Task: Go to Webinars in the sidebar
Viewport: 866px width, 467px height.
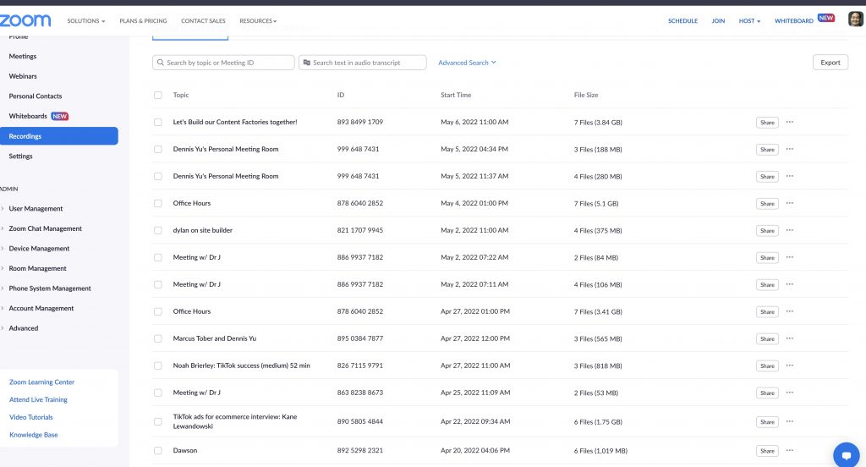Action: coord(23,76)
